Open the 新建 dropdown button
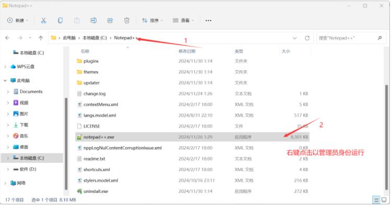This screenshot has width=391, height=207. pos(18,20)
